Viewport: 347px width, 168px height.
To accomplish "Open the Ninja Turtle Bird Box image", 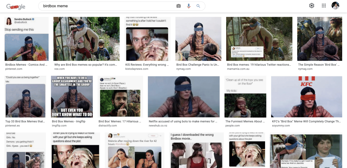I will tap(320, 39).
